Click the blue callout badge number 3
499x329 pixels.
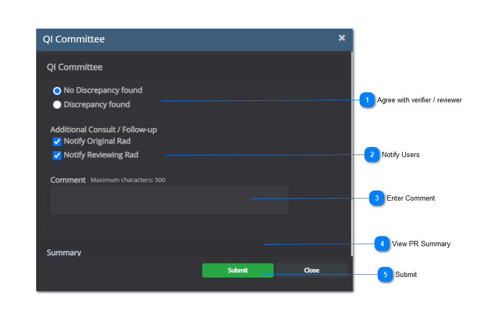[377, 198]
